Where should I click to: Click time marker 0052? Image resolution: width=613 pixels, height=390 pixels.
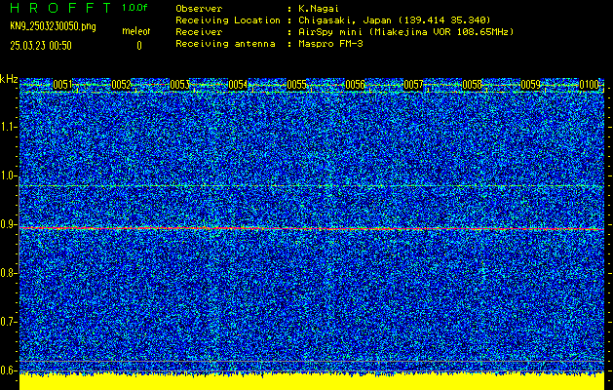(121, 85)
